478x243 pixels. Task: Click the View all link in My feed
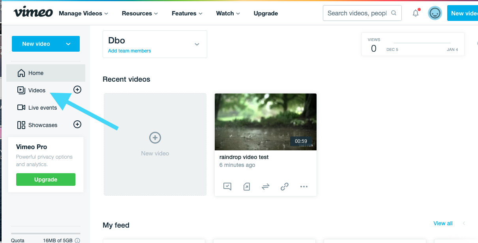(443, 223)
